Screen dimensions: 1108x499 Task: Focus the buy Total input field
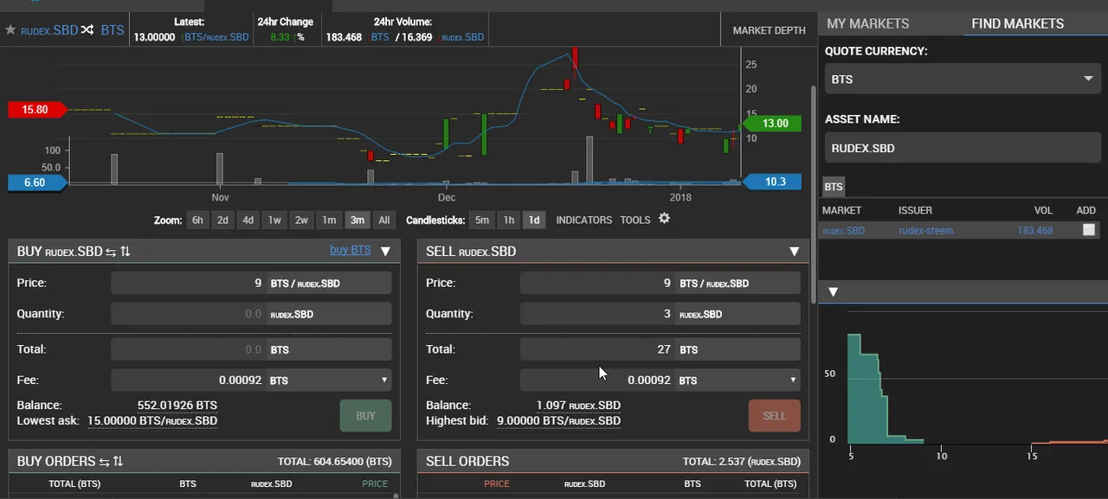[188, 349]
